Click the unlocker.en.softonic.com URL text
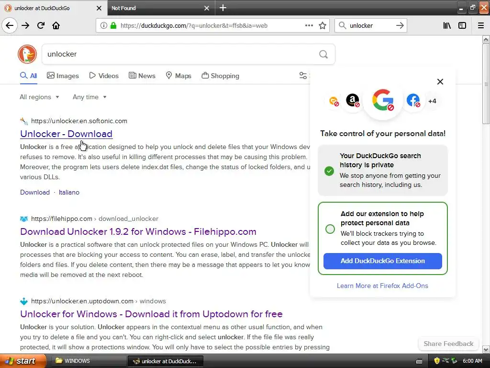The width and height of the screenshot is (490, 368). (x=79, y=121)
